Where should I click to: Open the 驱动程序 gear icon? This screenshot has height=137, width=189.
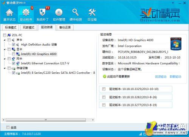click(x=26, y=12)
